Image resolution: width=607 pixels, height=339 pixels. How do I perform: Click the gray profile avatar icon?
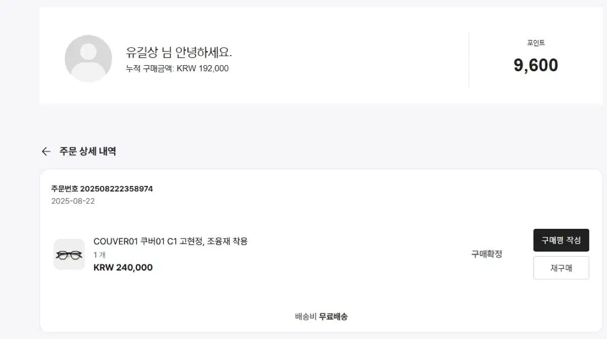click(89, 59)
